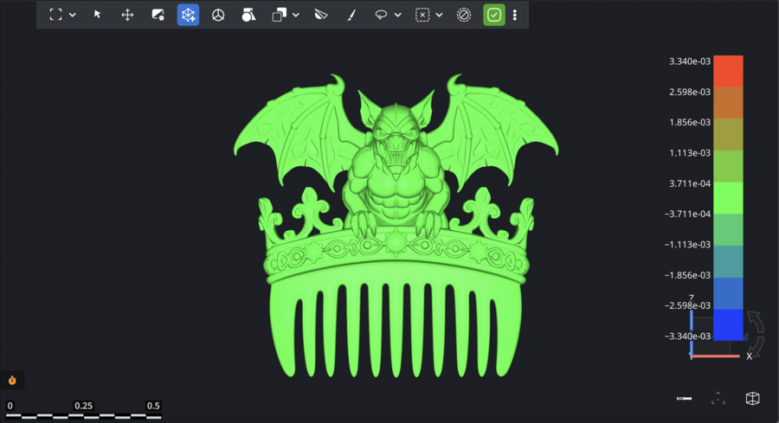The image size is (779, 423).
Task: Select the brush paint tool
Action: click(351, 15)
